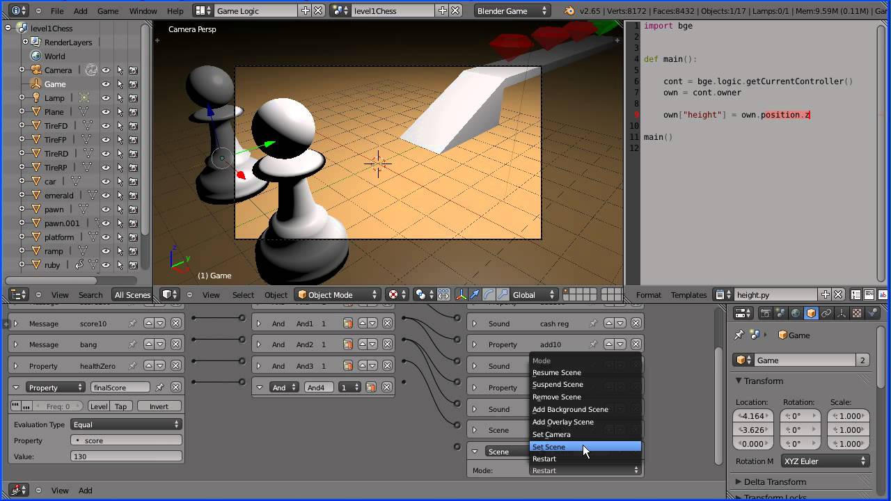Screen dimensions: 891x501
Task: Open the Scene properties tab icon
Action: coord(780,313)
